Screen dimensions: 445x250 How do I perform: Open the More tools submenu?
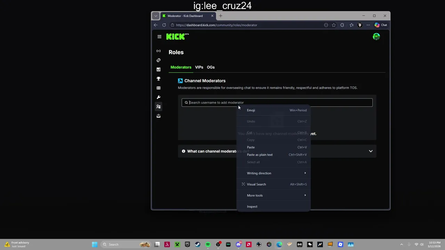274,195
